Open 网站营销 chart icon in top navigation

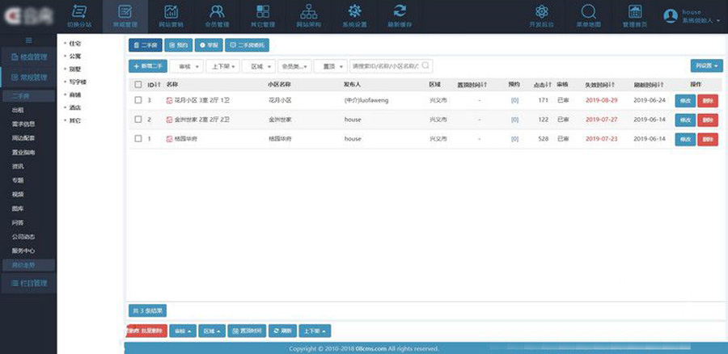[x=171, y=11]
